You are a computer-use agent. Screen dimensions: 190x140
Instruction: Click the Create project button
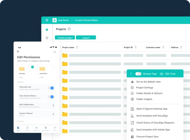coord(65,38)
